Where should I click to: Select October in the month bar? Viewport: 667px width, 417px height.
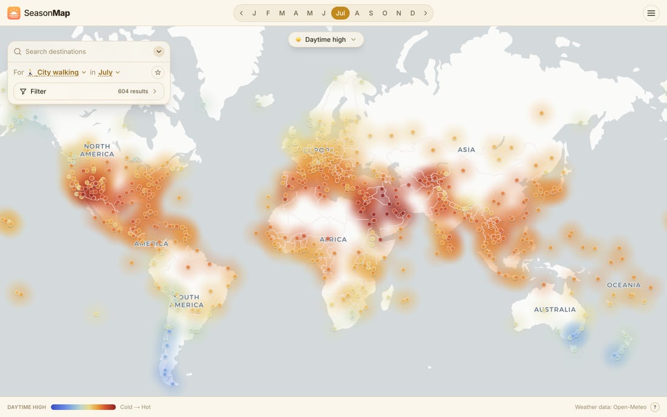[x=384, y=13]
